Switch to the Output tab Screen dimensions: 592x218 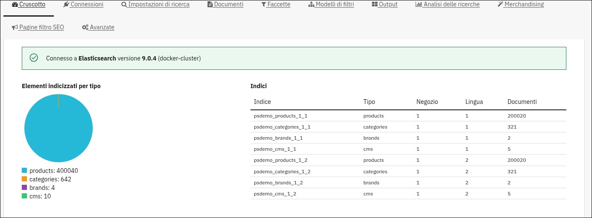(x=385, y=5)
